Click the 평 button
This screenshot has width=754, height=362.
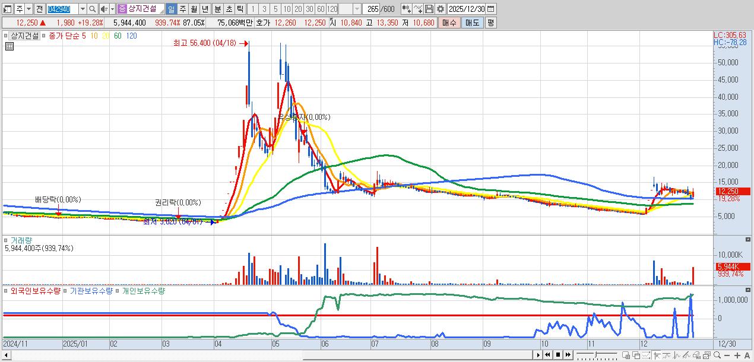490,23
